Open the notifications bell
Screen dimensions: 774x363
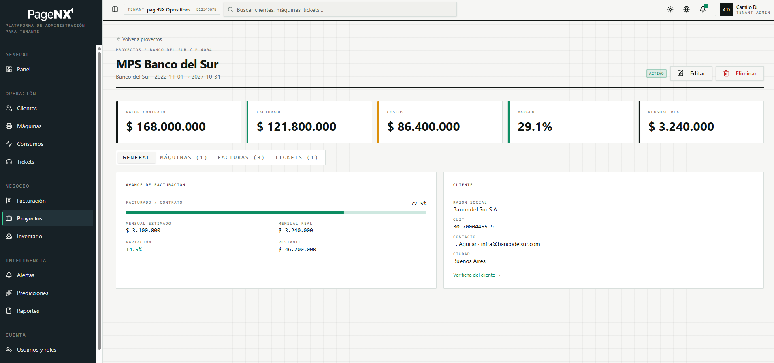(x=703, y=9)
